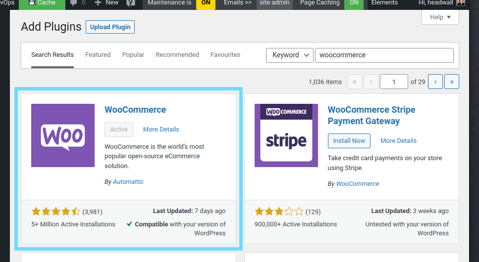Switch to the Popular tab
Screen dimensions: 479x262
pyautogui.click(x=133, y=55)
